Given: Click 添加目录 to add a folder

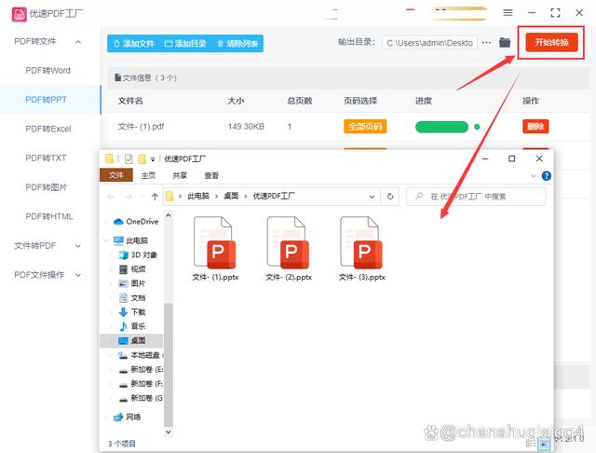Looking at the screenshot, I should [x=185, y=44].
